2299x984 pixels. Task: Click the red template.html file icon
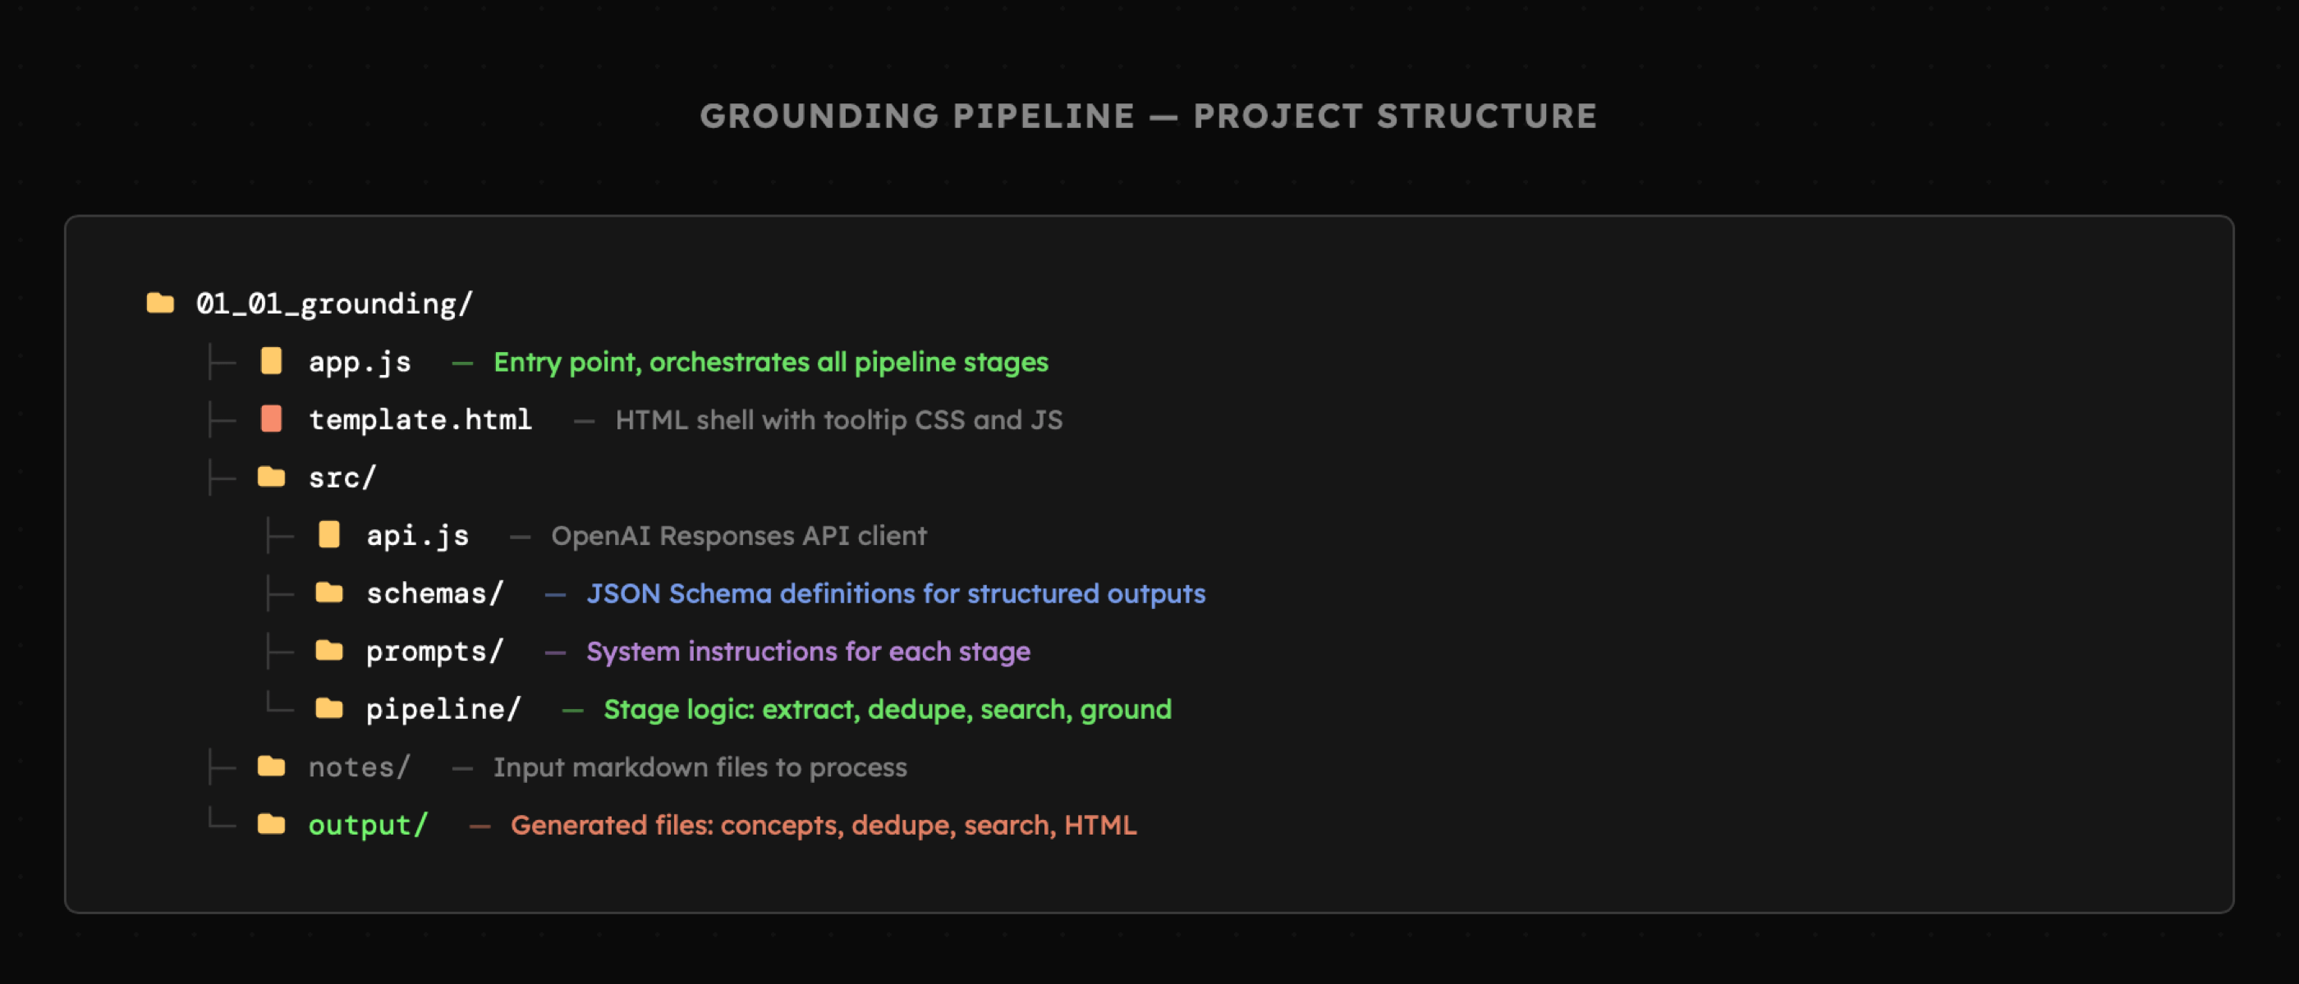(x=271, y=419)
